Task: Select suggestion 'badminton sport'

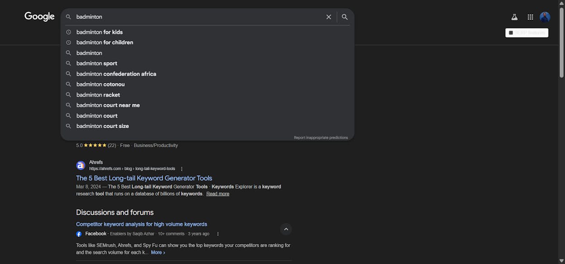Action: coord(207,63)
